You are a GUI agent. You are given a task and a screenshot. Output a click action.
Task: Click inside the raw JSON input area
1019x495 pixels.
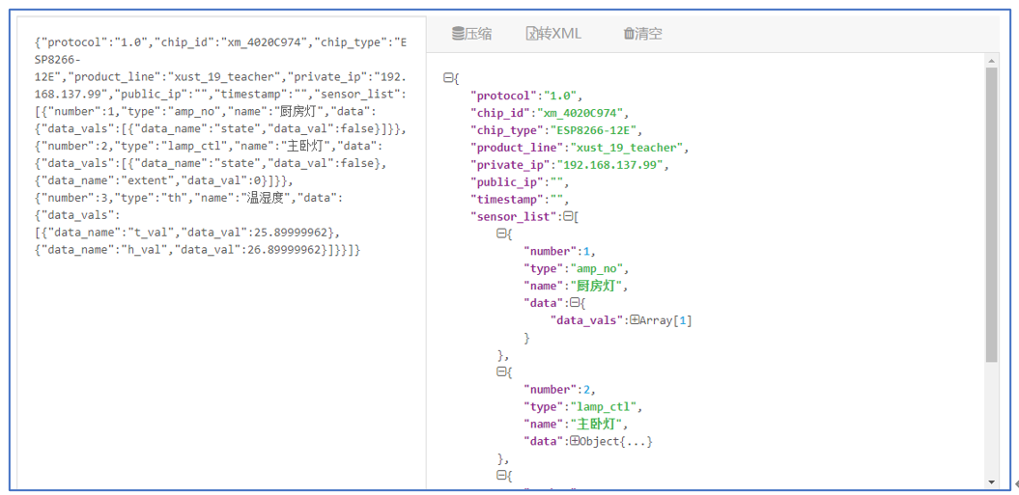[221, 253]
